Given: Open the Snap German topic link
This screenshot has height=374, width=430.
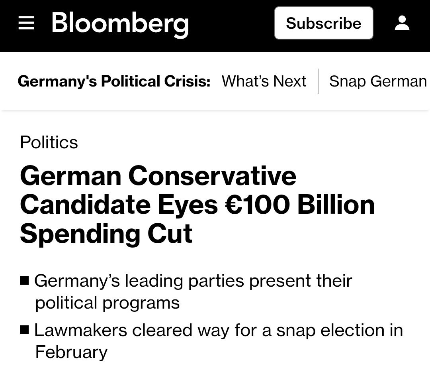Looking at the screenshot, I should pyautogui.click(x=377, y=81).
